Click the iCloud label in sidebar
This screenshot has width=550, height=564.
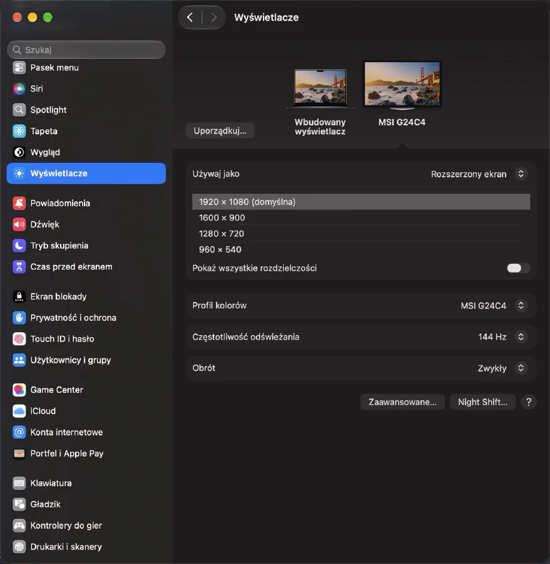click(x=43, y=411)
